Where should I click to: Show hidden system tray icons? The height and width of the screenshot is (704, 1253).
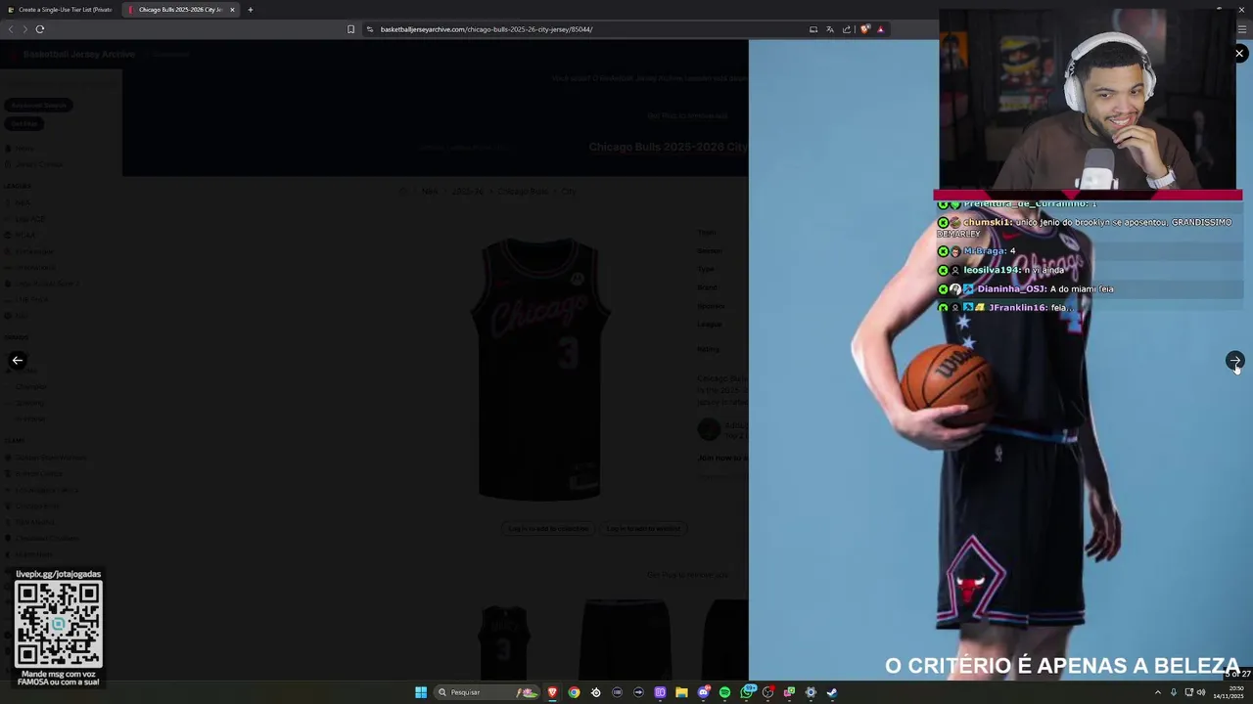[x=1158, y=692]
